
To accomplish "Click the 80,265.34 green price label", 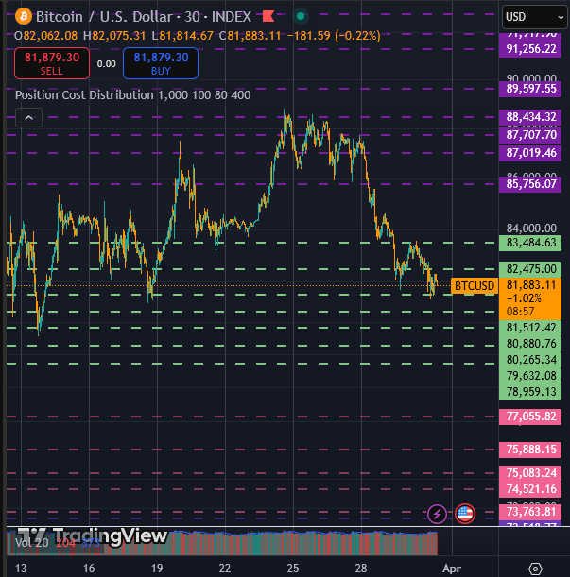I will pos(530,360).
